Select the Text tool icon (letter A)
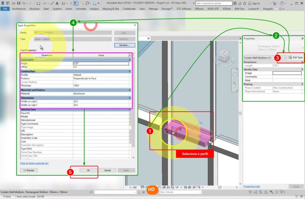The height and width of the screenshot is (199, 305). coord(57,3)
